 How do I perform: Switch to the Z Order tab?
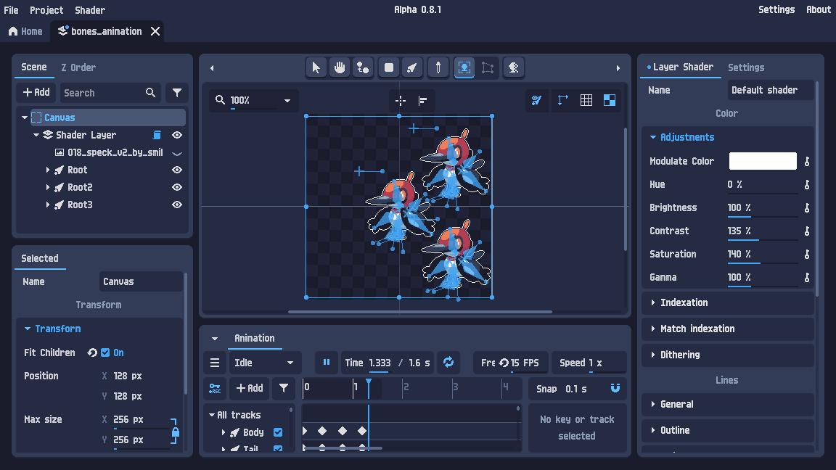pos(78,67)
